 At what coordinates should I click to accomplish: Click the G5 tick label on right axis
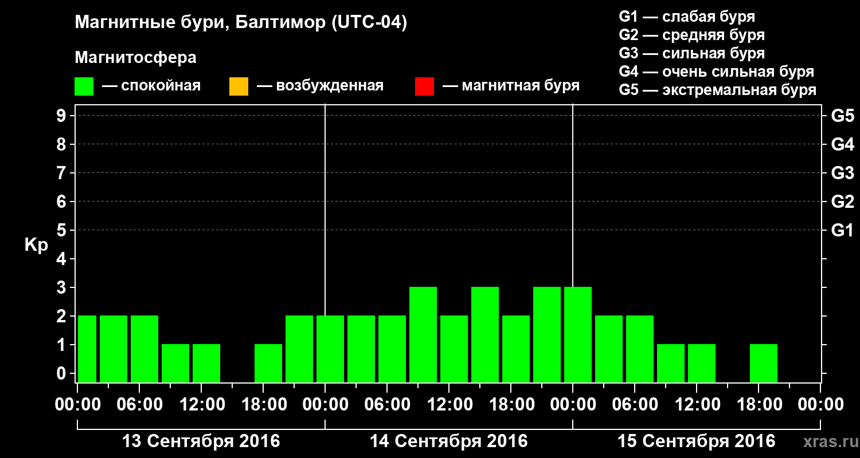click(842, 116)
